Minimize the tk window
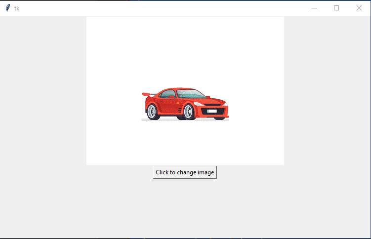371x239 pixels. 314,8
